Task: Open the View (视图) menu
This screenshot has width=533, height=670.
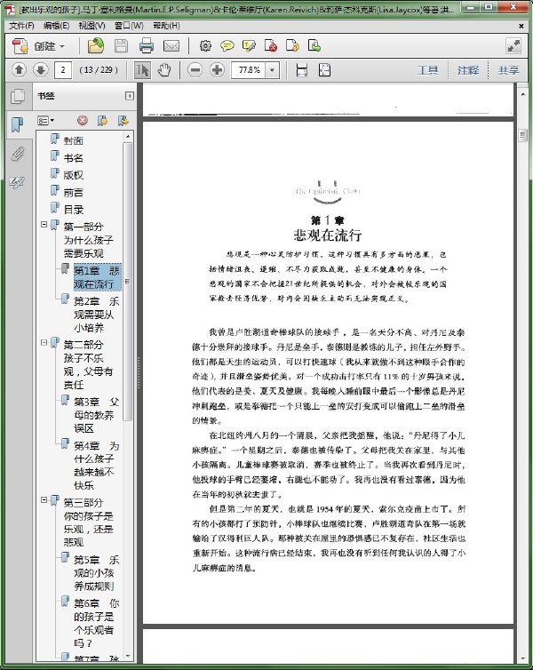Action: click(x=91, y=26)
